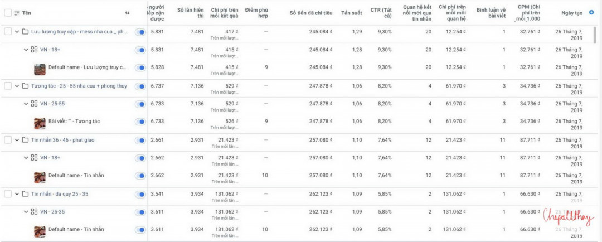The width and height of the screenshot is (602, 242).
Task: Collapse the VN - 25-35 ad set
Action: click(x=26, y=211)
